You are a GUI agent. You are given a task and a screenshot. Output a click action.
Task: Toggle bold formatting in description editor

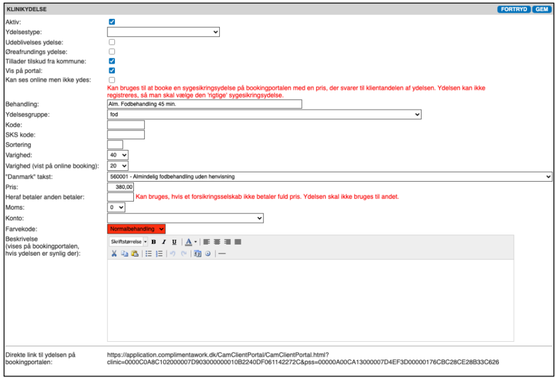coord(154,242)
